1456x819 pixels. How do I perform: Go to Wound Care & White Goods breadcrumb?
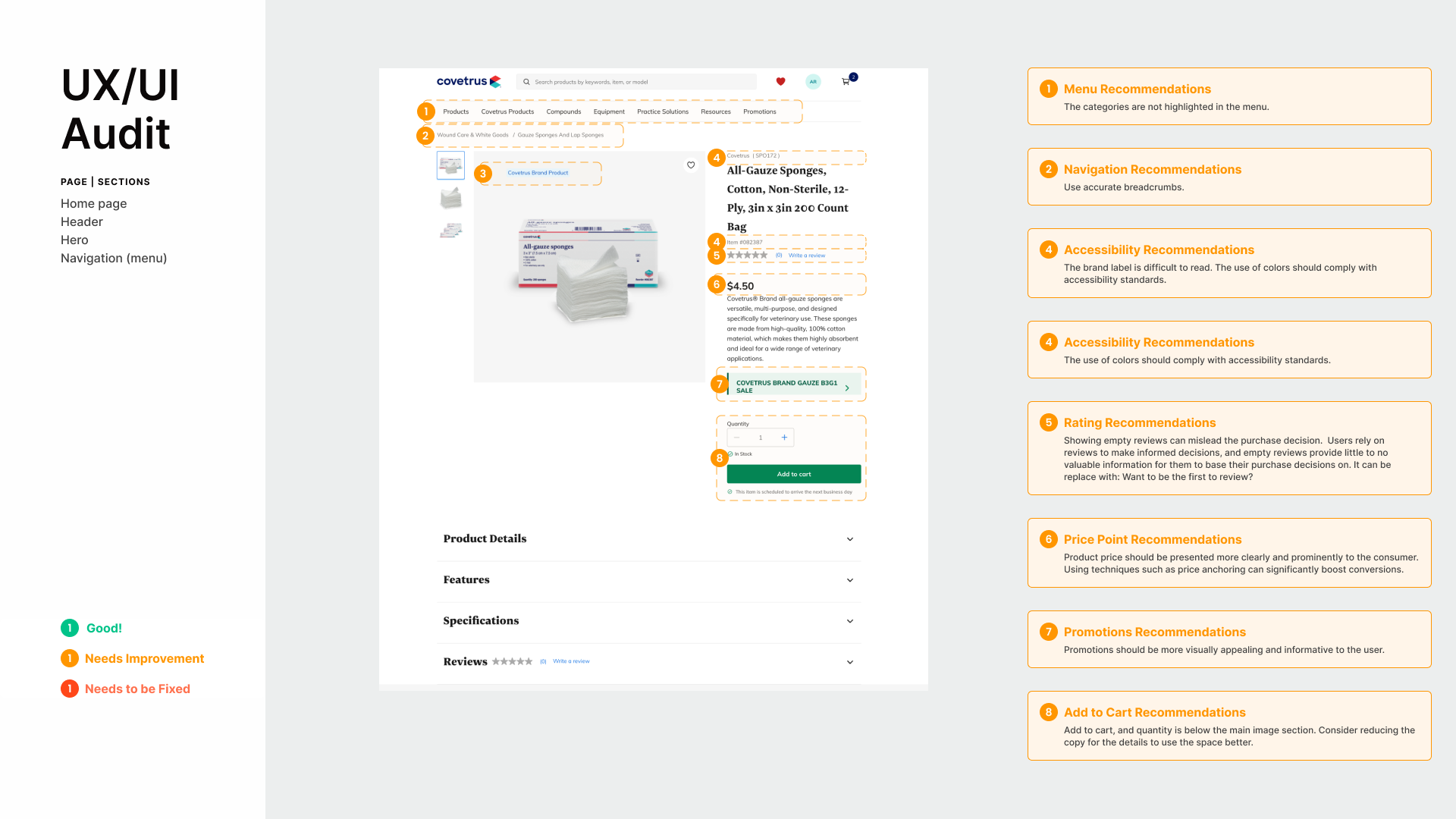472,135
